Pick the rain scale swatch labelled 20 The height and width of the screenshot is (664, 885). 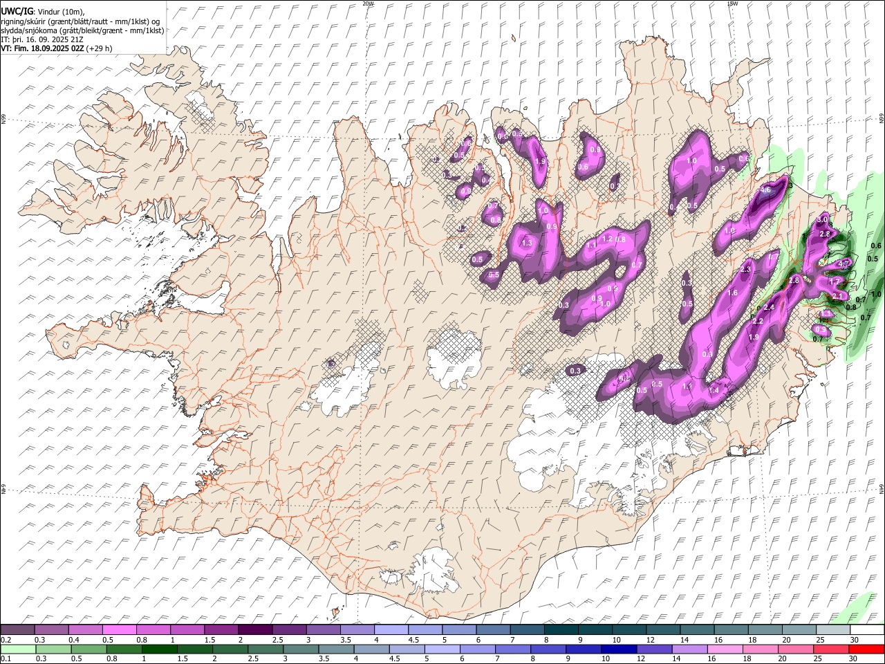point(795,649)
